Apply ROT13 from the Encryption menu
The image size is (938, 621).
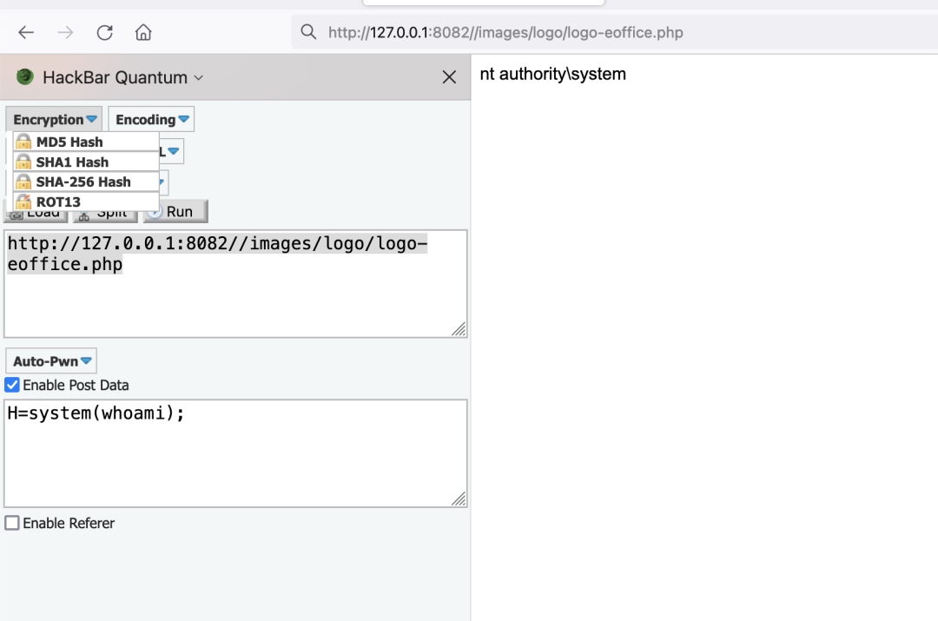click(x=86, y=201)
